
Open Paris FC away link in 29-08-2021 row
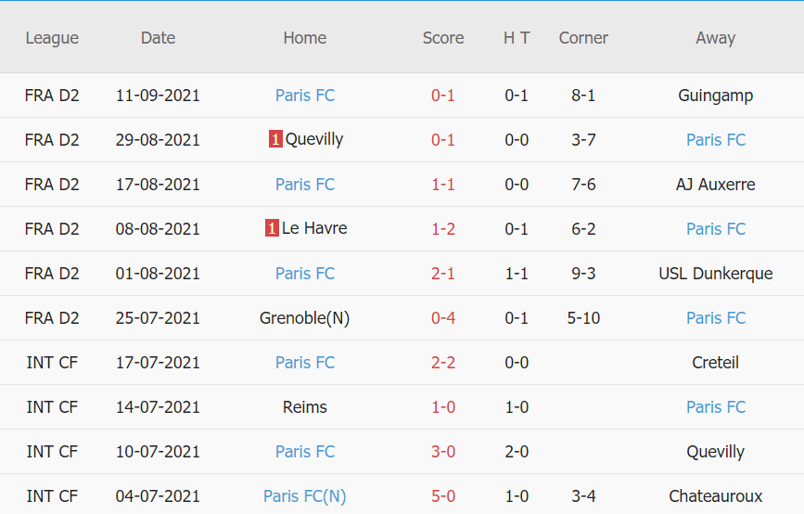point(716,140)
